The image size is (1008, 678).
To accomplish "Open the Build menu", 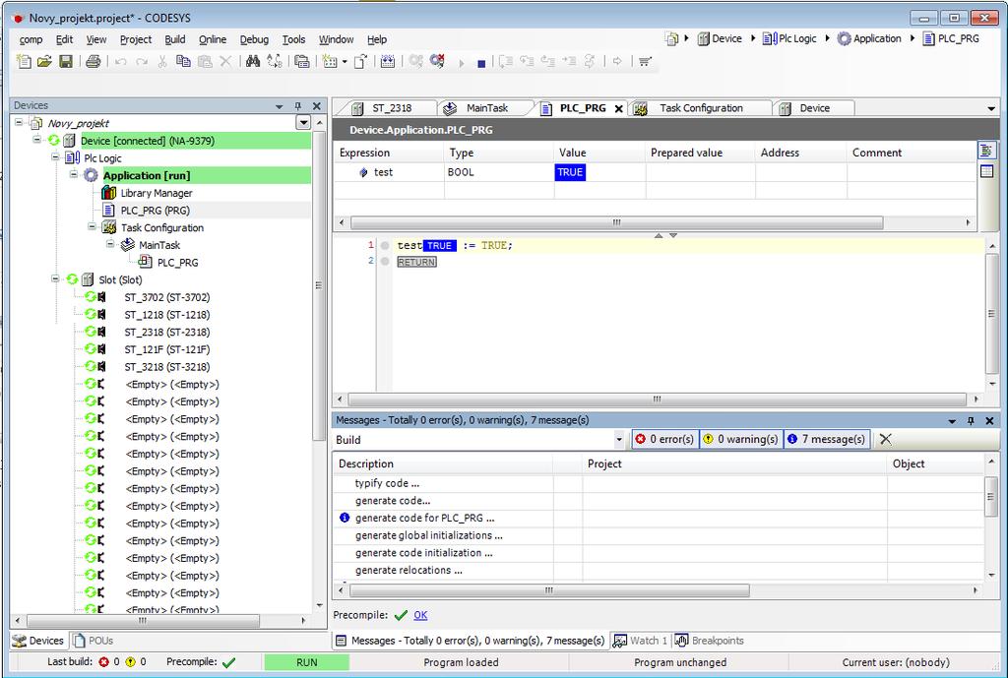I will coord(175,39).
